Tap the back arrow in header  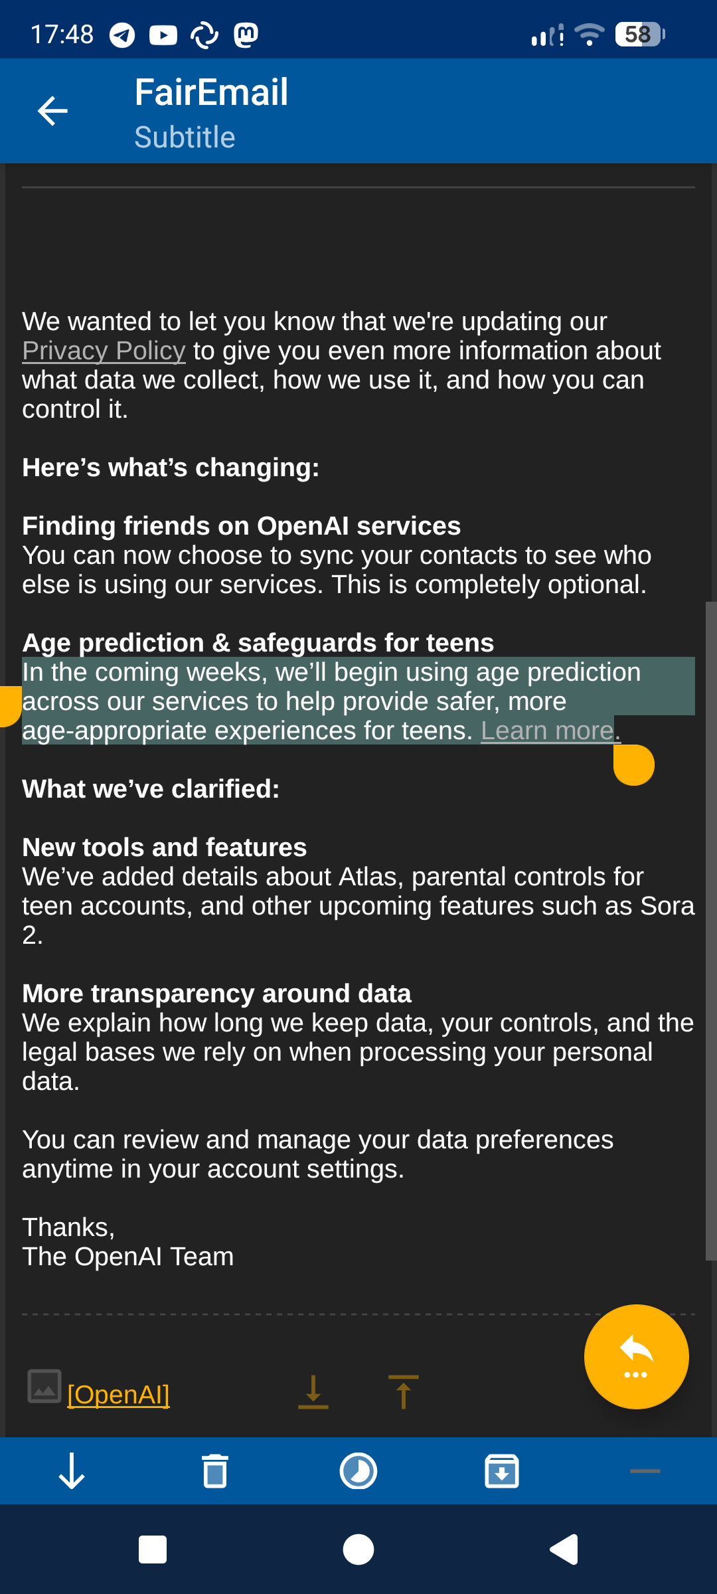pos(52,111)
